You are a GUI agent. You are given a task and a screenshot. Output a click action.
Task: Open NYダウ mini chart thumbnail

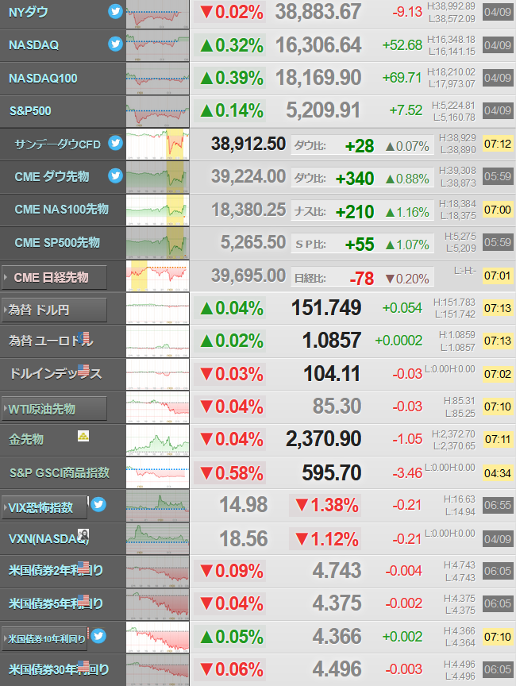pyautogui.click(x=157, y=14)
